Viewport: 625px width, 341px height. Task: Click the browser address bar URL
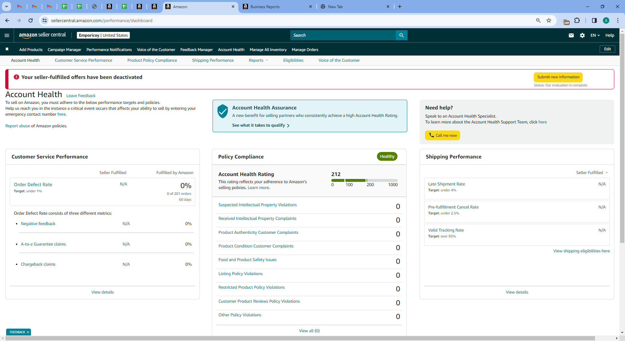pyautogui.click(x=102, y=20)
